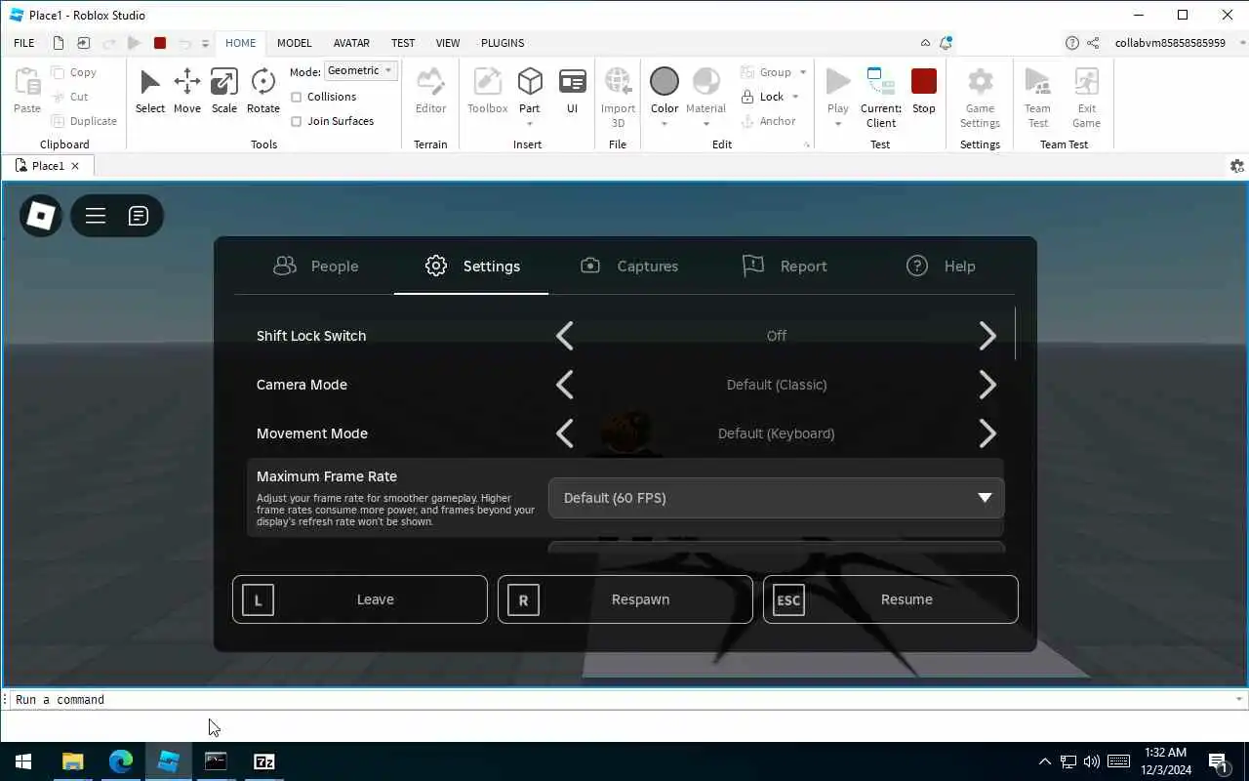Open the Terrain Editor

coord(430,92)
